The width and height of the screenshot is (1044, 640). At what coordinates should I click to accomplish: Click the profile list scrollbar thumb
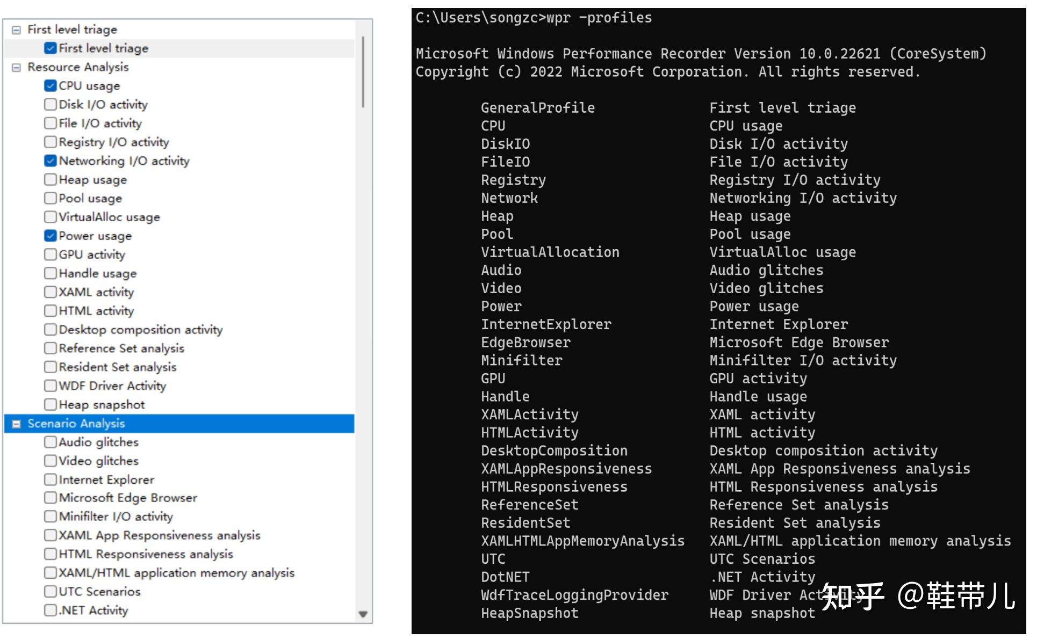click(x=363, y=72)
